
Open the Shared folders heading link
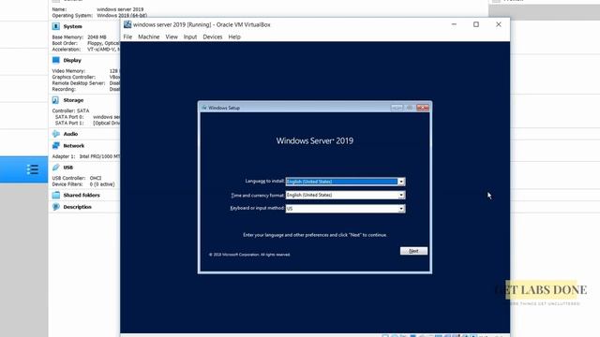coord(82,195)
